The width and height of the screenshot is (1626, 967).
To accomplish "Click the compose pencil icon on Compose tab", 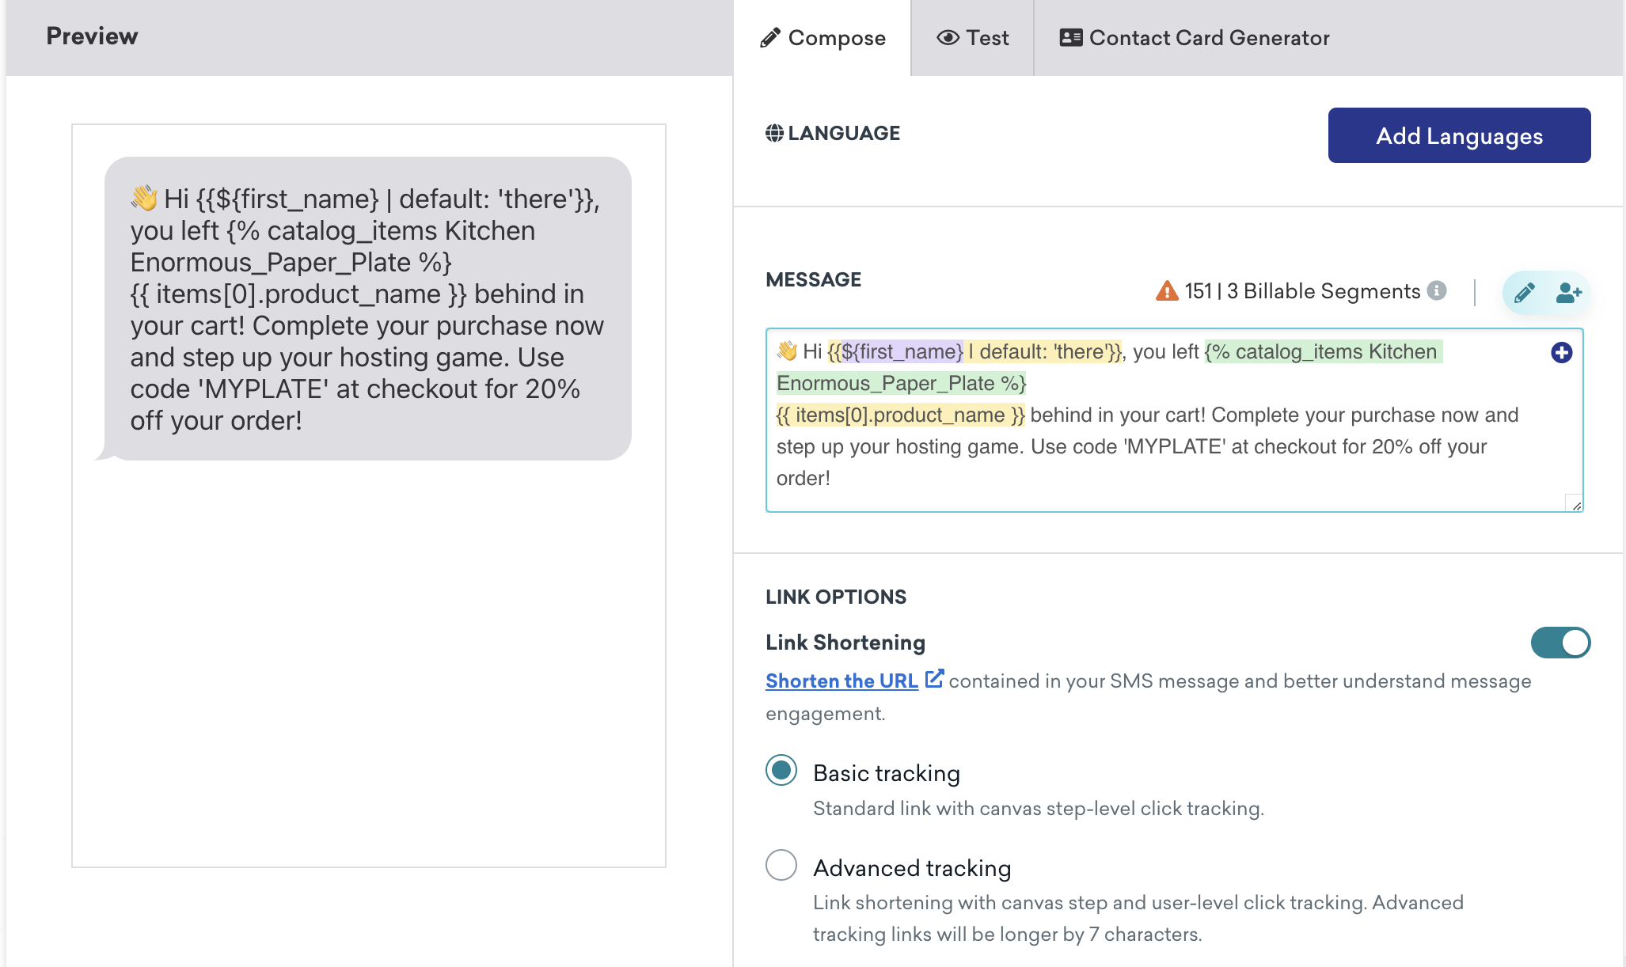I will 769,38.
